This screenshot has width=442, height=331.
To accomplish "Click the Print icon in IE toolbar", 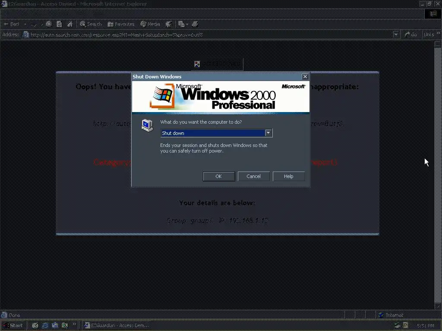I will (195, 24).
